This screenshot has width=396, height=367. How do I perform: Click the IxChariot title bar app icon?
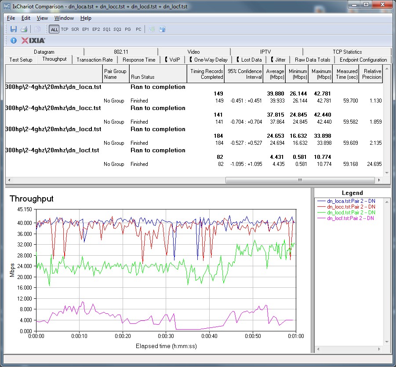coord(7,6)
